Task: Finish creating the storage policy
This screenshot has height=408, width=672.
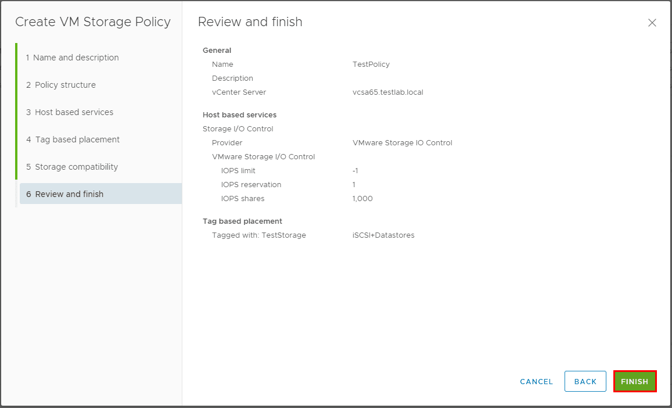Action: tap(634, 381)
